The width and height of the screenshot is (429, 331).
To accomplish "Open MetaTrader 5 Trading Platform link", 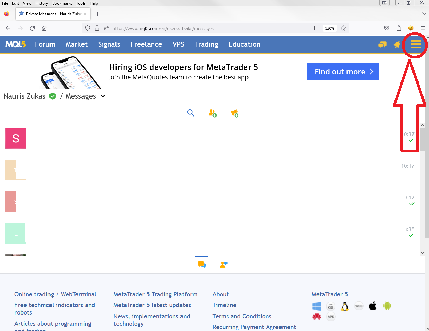I will pyautogui.click(x=156, y=294).
